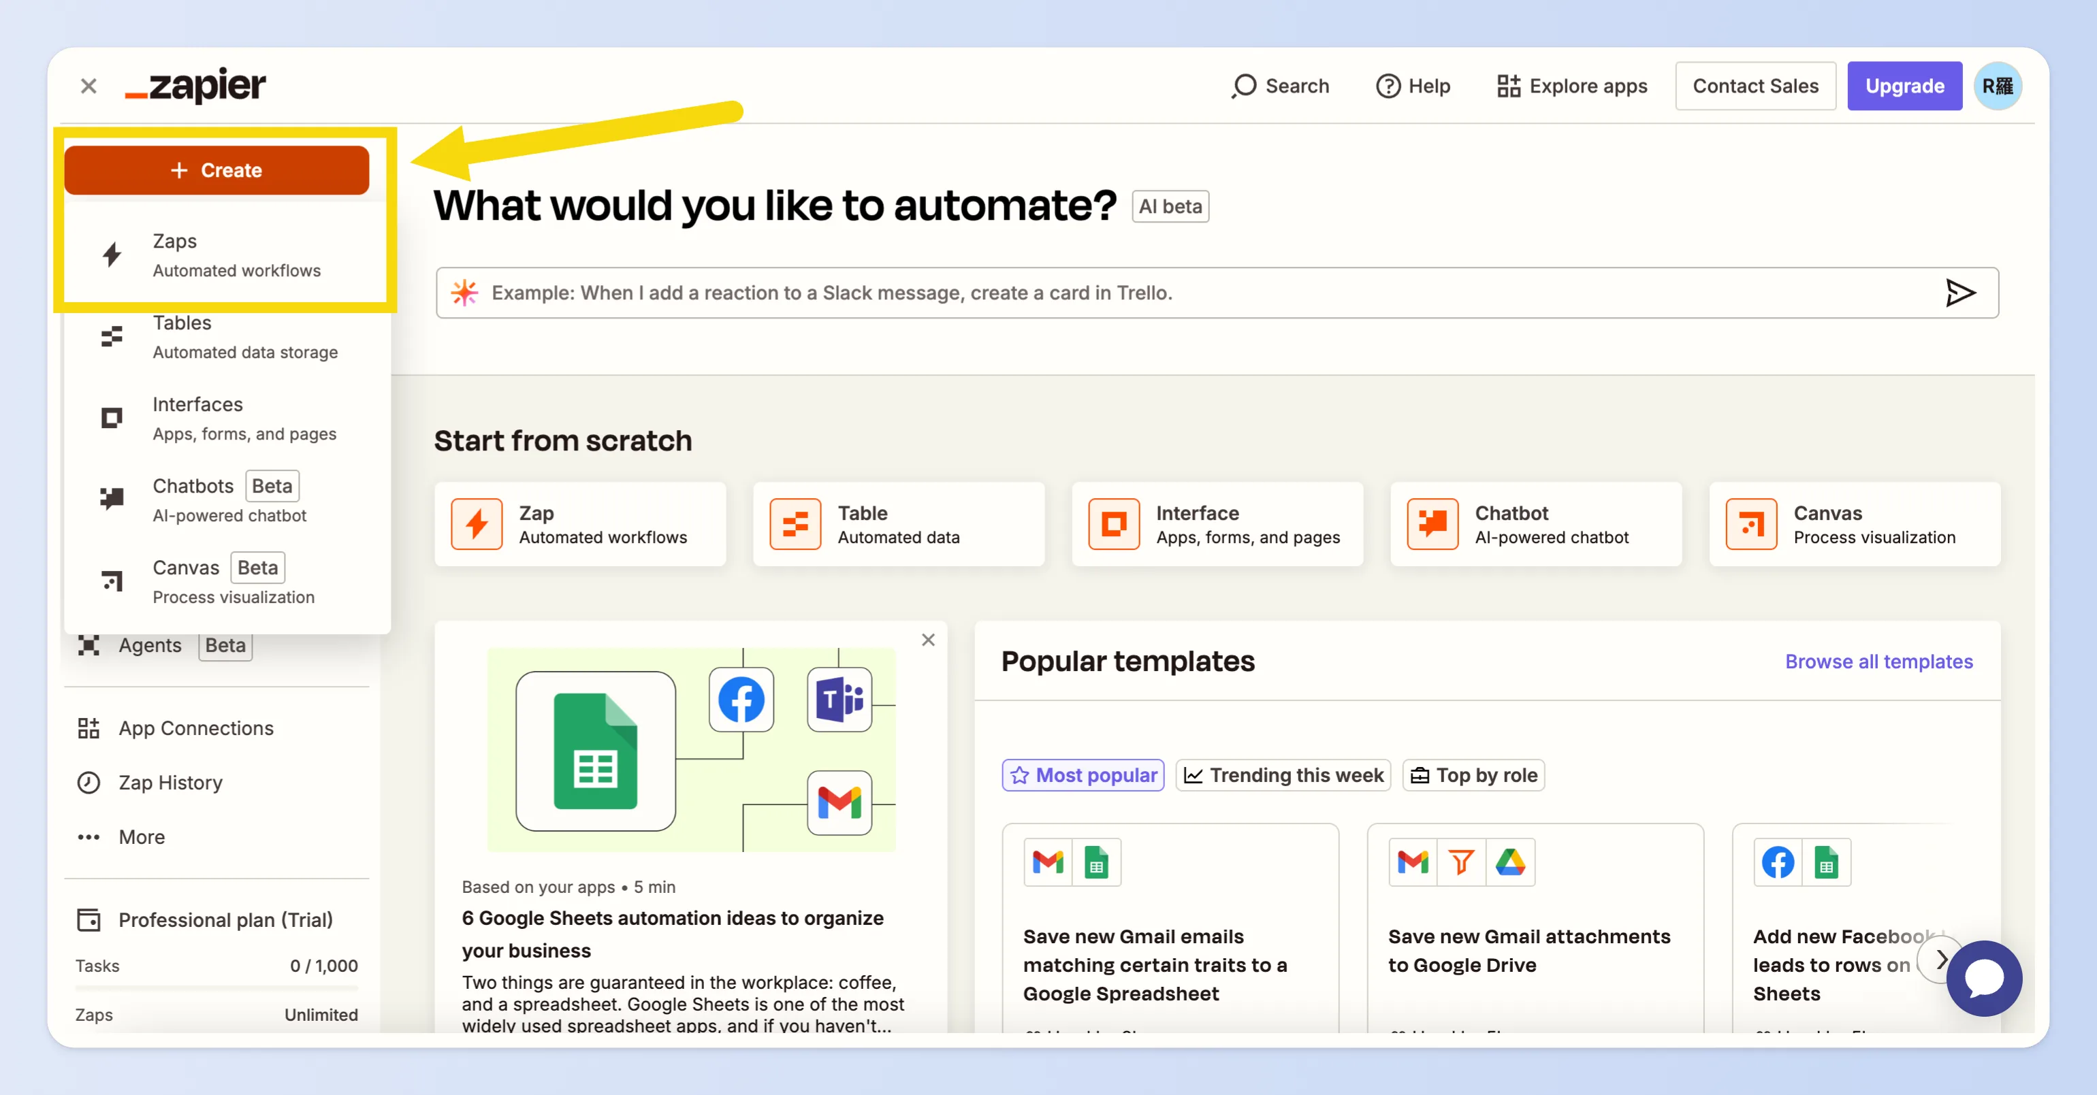Viewport: 2097px width, 1095px height.
Task: Select the Top by role tab
Action: pos(1474,775)
